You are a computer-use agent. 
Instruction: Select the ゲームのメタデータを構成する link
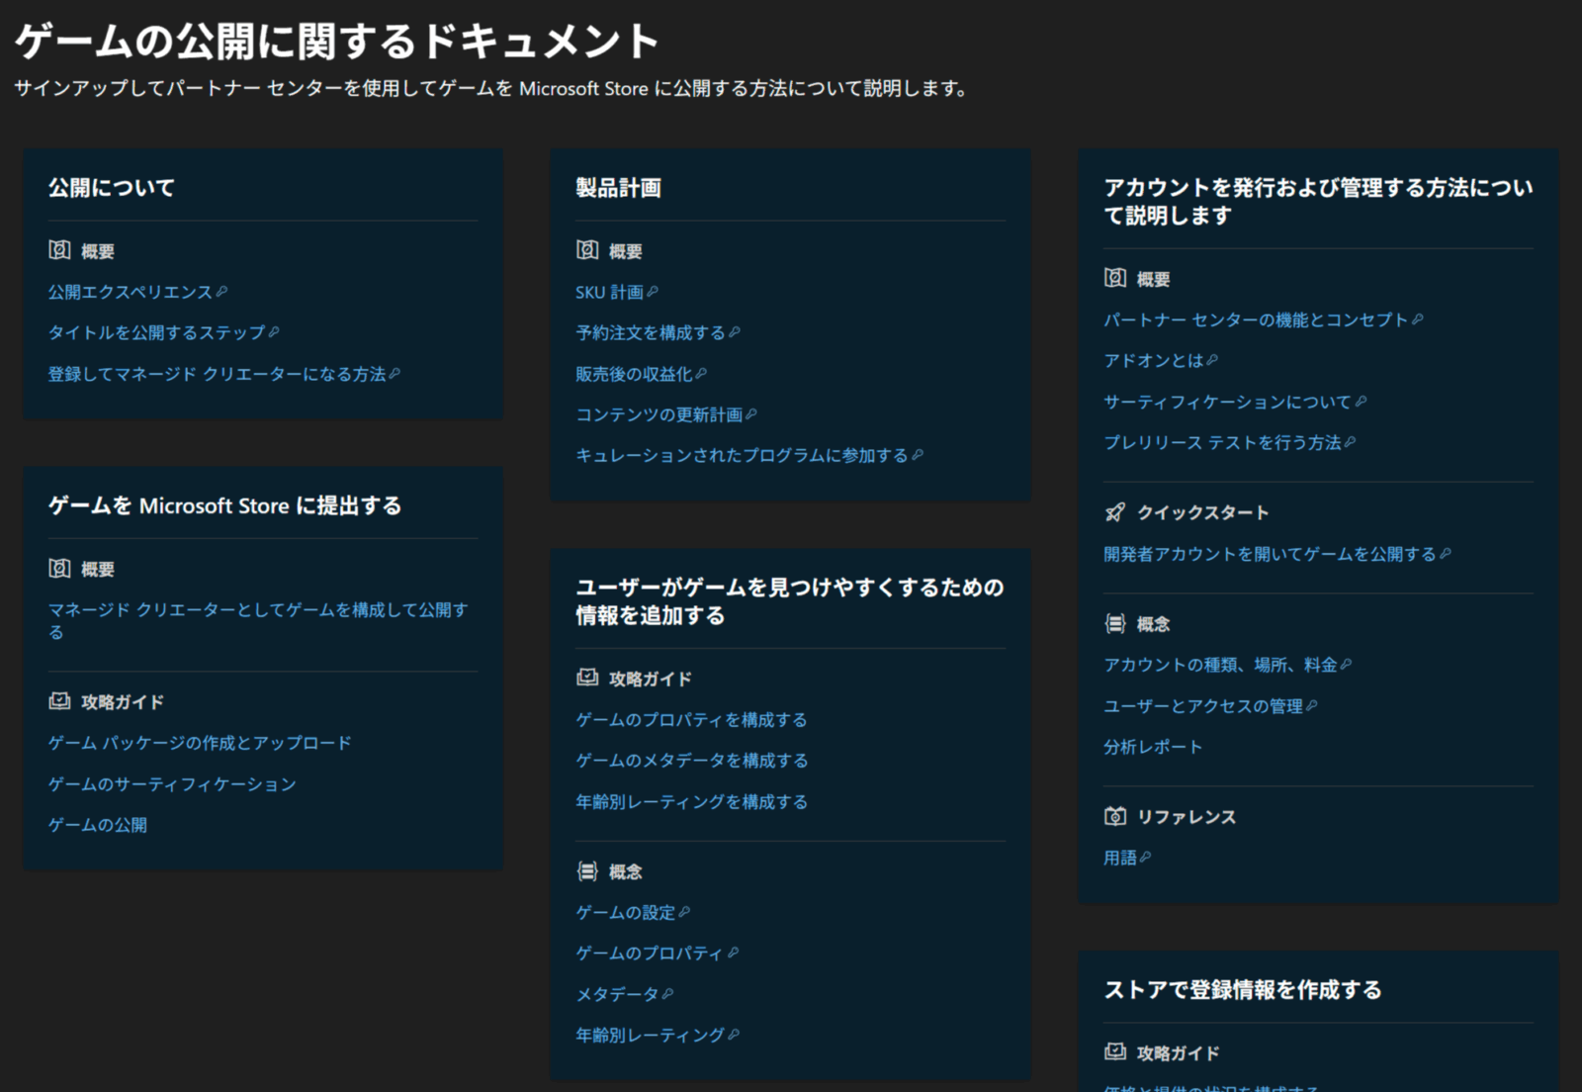[x=691, y=761]
